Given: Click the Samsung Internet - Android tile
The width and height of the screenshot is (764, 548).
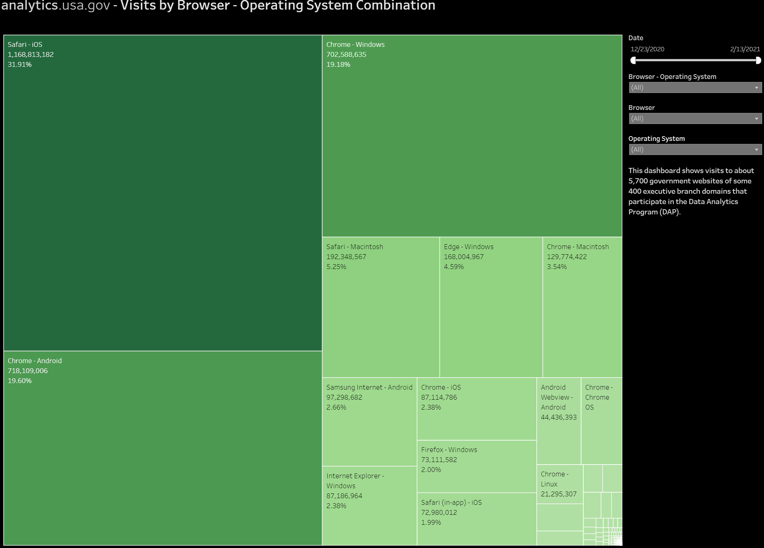Looking at the screenshot, I should pyautogui.click(x=369, y=421).
